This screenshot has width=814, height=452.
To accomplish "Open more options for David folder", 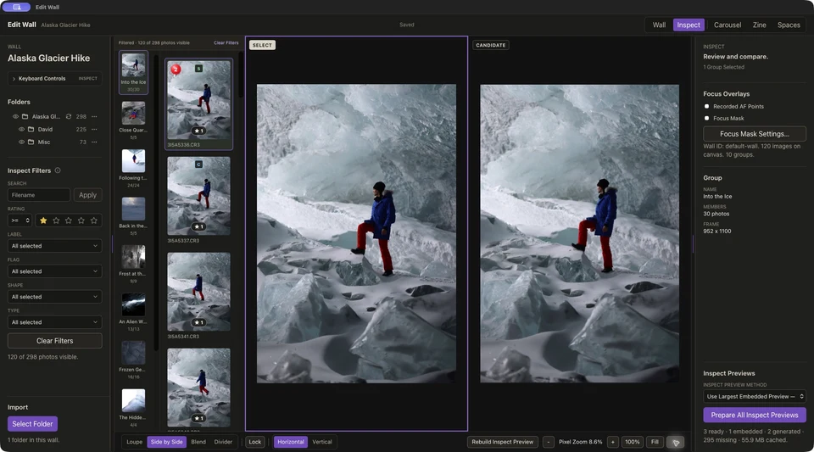I will tap(94, 129).
